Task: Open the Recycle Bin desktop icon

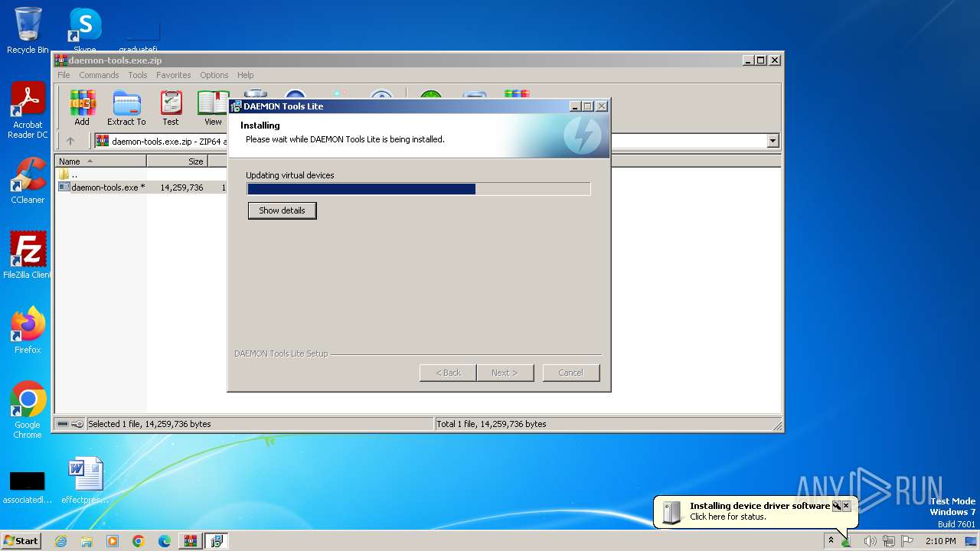Action: 28,31
